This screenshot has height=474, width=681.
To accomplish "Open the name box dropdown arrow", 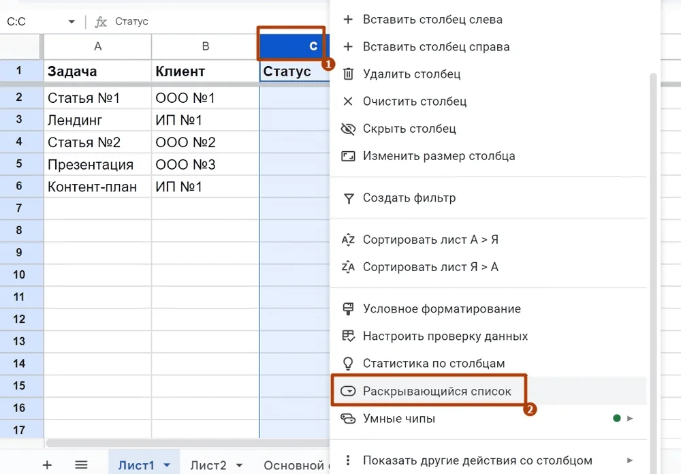I will 72,22.
